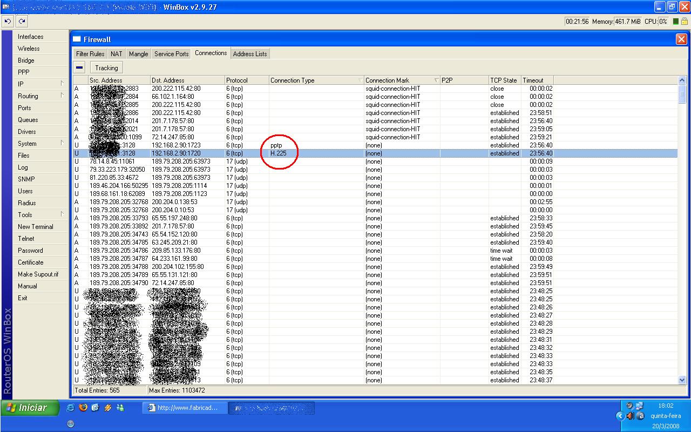Click the Redo arrow in WinBox toolbar
This screenshot has height=432, width=691.
point(22,22)
